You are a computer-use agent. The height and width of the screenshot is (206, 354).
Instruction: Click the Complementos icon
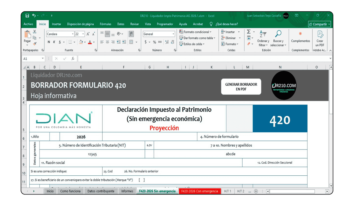[300, 37]
